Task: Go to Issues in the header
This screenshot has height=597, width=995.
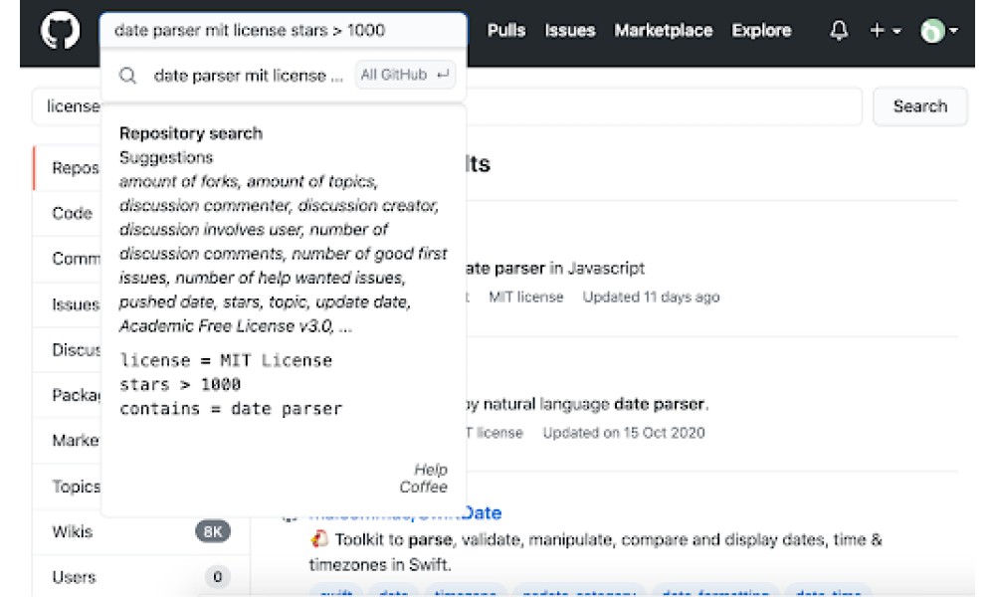Action: pyautogui.click(x=570, y=30)
